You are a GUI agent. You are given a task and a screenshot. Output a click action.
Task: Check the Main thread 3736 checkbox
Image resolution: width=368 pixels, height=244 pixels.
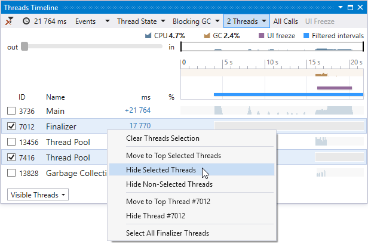tap(11, 110)
